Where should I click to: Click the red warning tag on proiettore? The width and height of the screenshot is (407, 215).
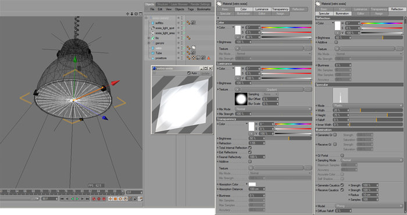(x=208, y=58)
